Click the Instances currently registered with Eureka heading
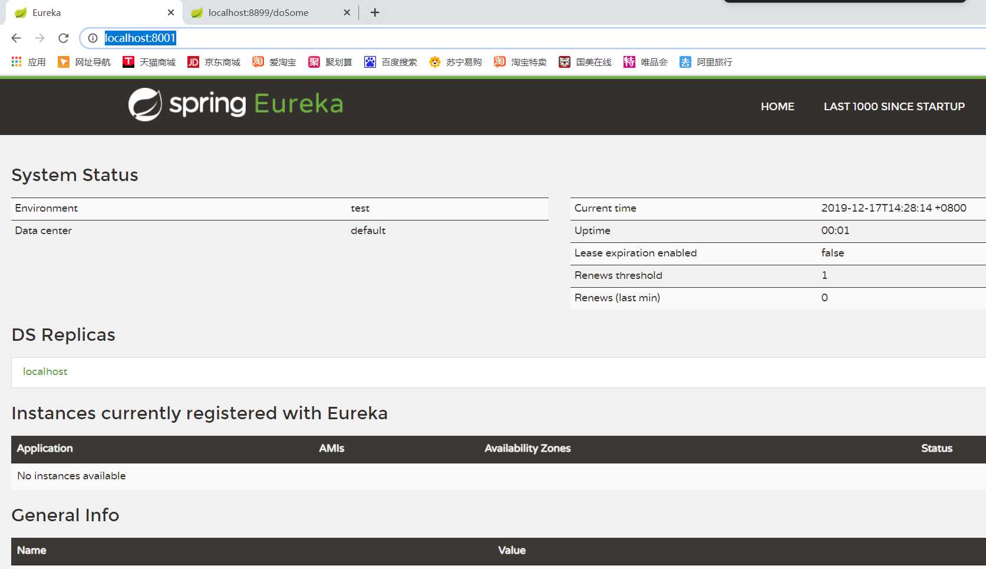This screenshot has height=569, width=986. tap(200, 413)
